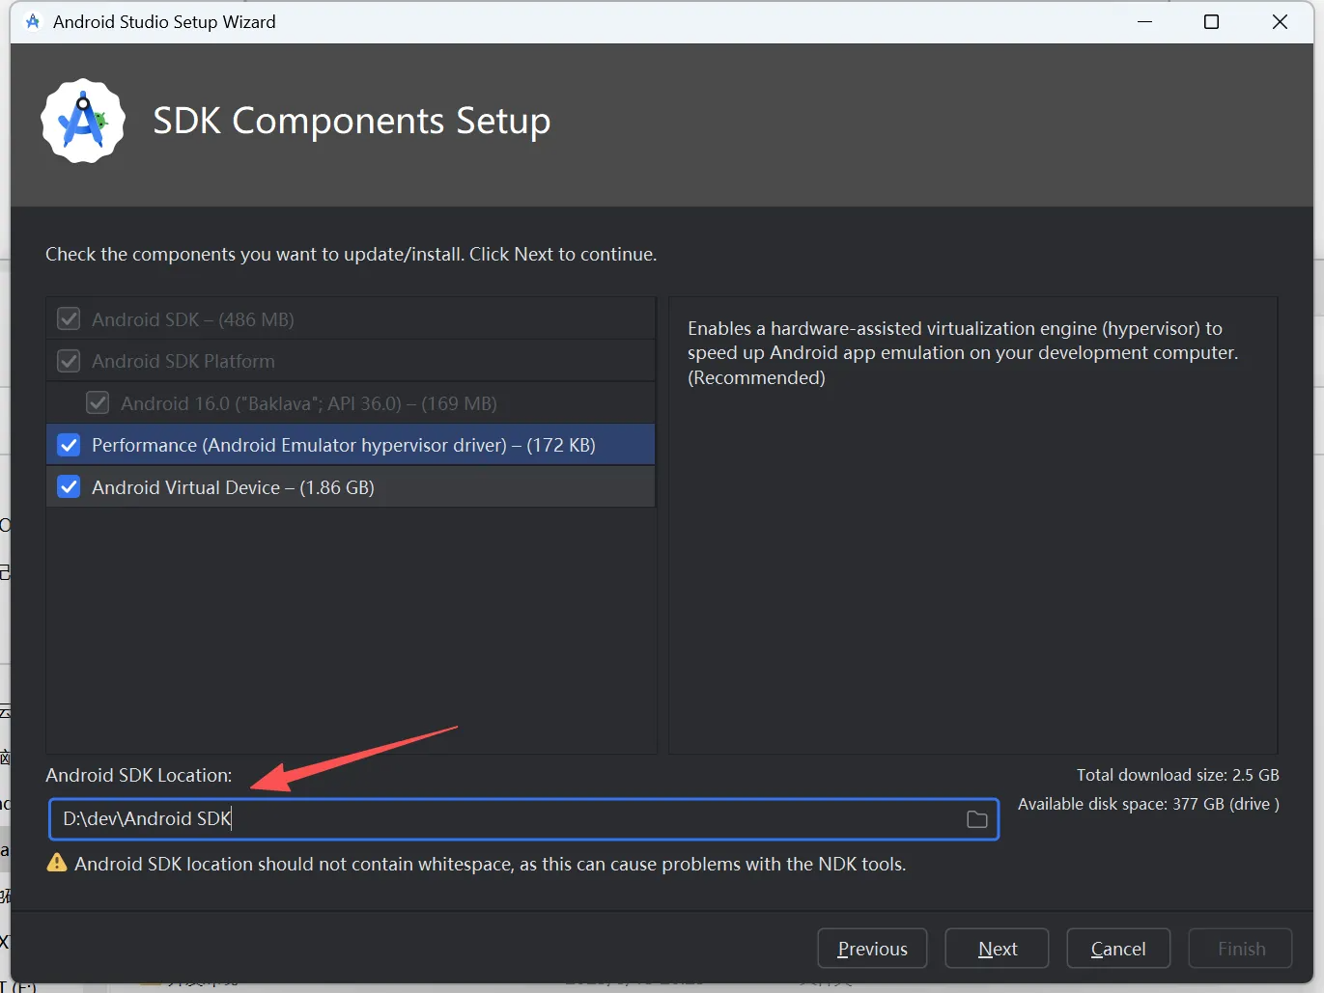Select the Android Virtual Device row
Viewport: 1324px width, 993px height.
coord(351,487)
